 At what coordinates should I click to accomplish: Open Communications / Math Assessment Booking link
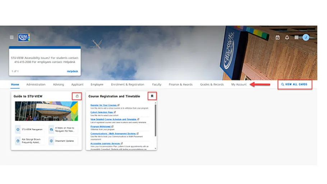[x=113, y=134]
